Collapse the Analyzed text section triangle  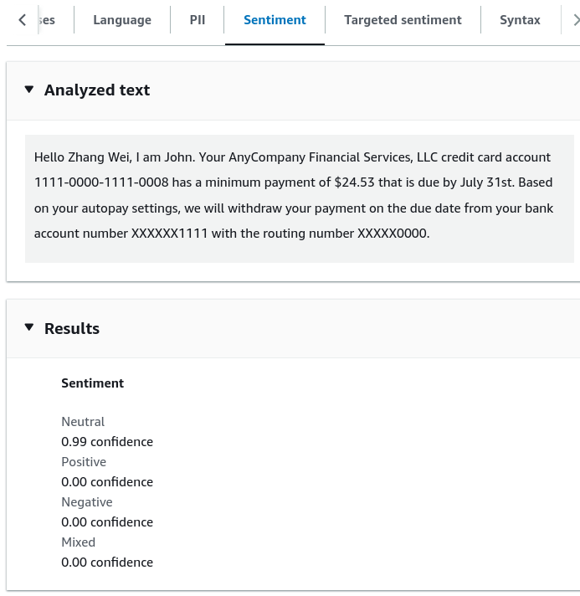[29, 90]
